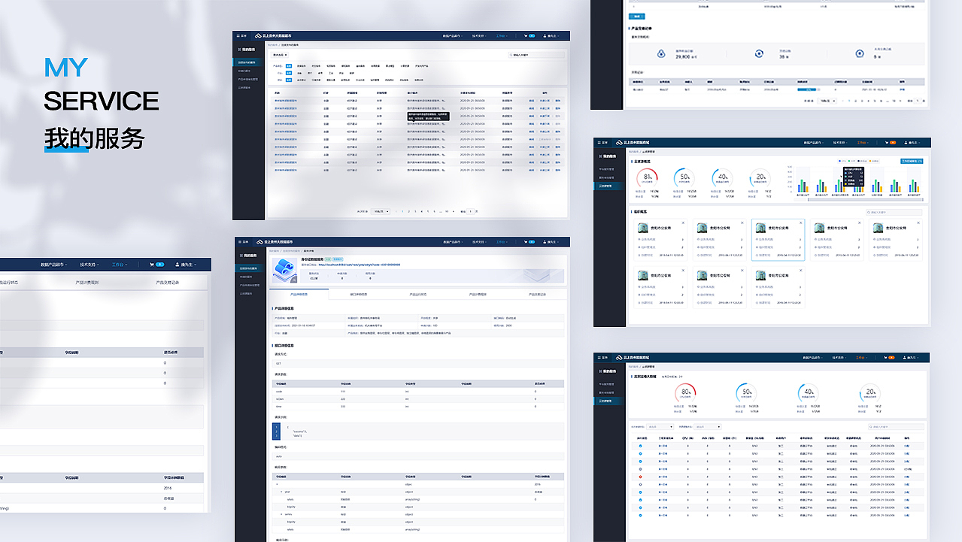Toggle CPU legend item in bar chart
The height and width of the screenshot is (542, 962).
(x=844, y=160)
